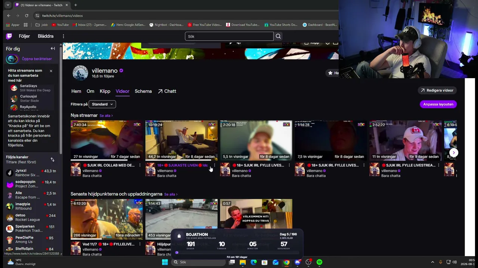This screenshot has height=268, width=478.
Task: Open sodapoppin followed channel
Action: click(31, 184)
